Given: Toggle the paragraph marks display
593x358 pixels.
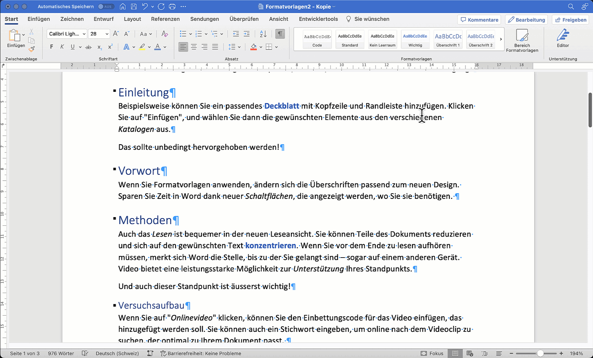Looking at the screenshot, I should [x=280, y=34].
